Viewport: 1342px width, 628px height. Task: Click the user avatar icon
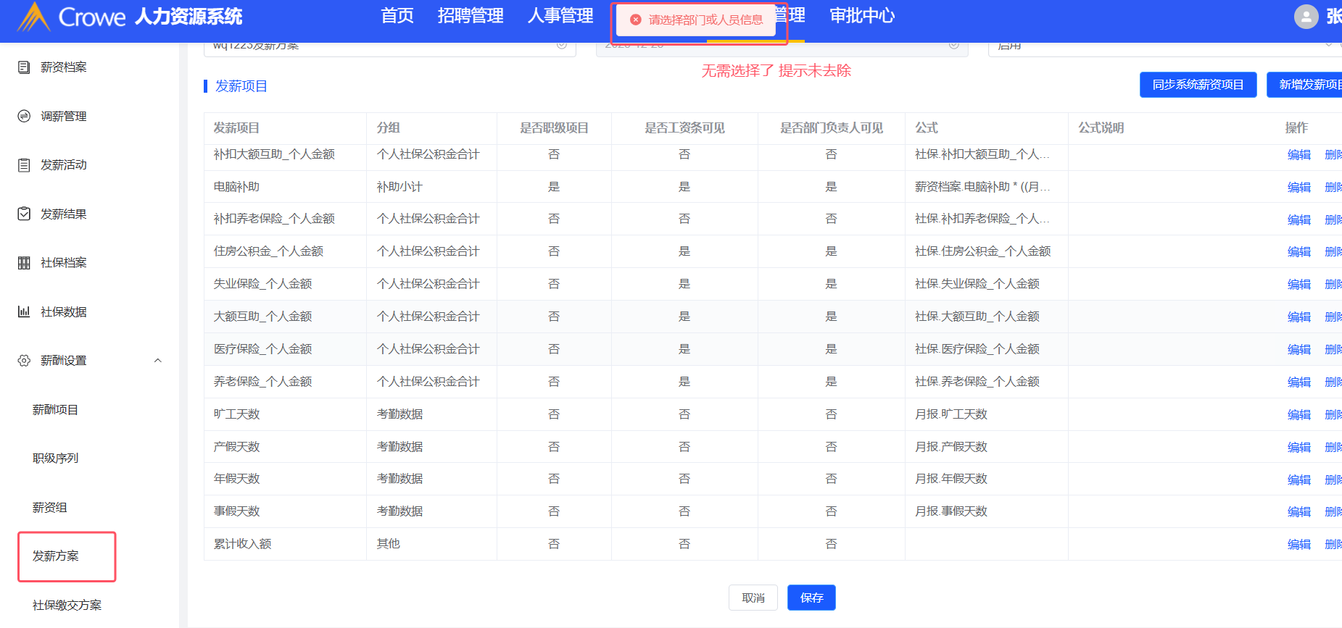1306,17
